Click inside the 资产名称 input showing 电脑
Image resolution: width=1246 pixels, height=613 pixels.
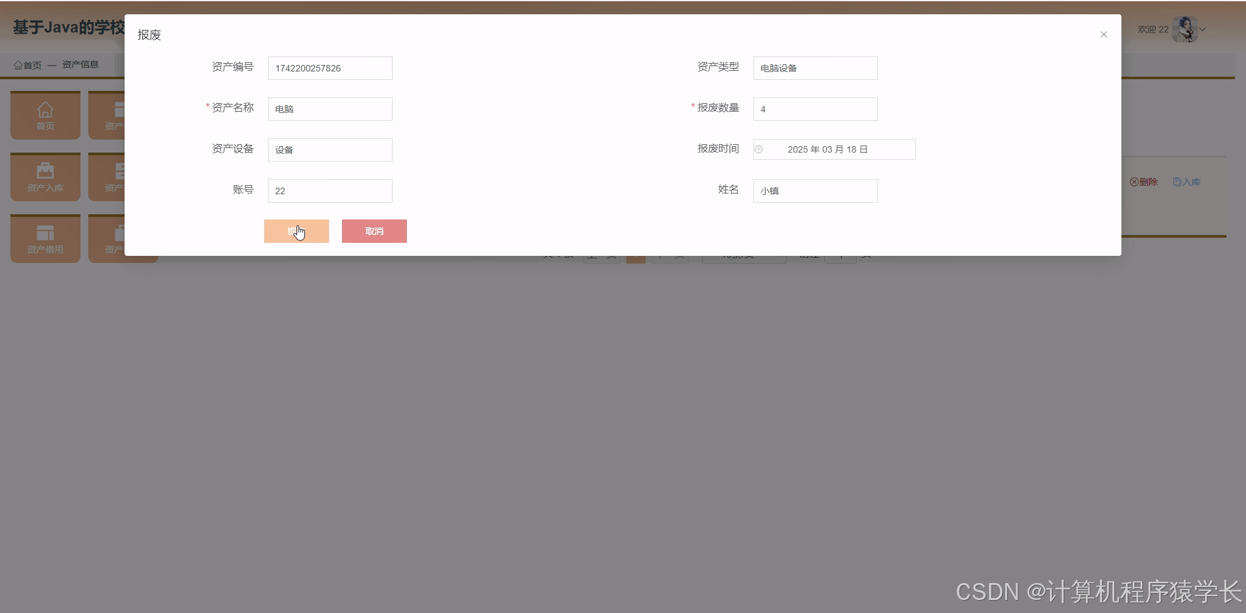coord(329,108)
